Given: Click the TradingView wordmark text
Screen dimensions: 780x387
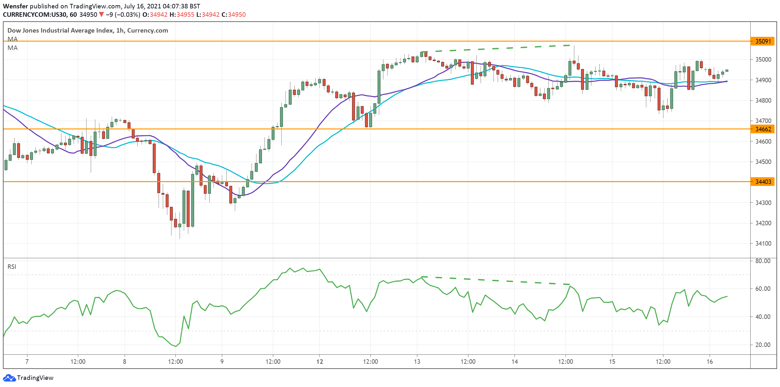Looking at the screenshot, I should 35,378.
